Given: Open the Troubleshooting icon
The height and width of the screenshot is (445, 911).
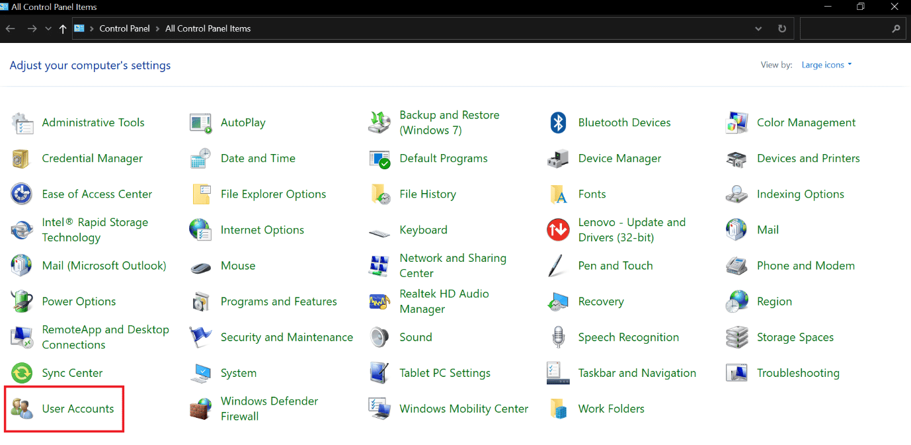Looking at the screenshot, I should [x=736, y=373].
